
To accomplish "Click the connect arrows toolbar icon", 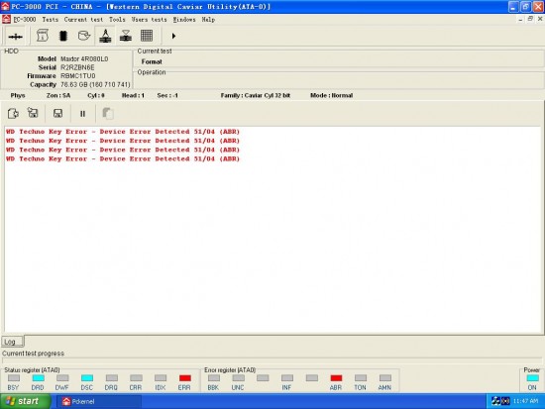I will tap(15, 36).
